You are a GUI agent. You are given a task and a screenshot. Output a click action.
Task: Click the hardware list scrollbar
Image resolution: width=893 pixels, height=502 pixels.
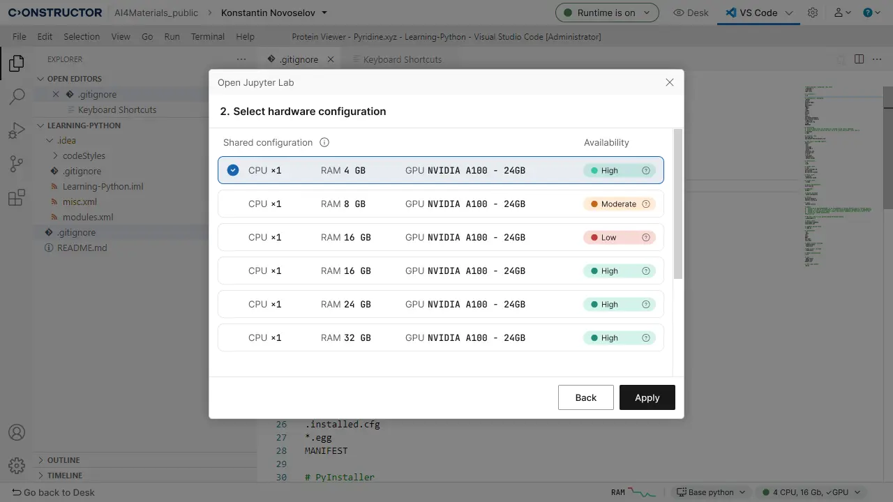click(x=677, y=204)
